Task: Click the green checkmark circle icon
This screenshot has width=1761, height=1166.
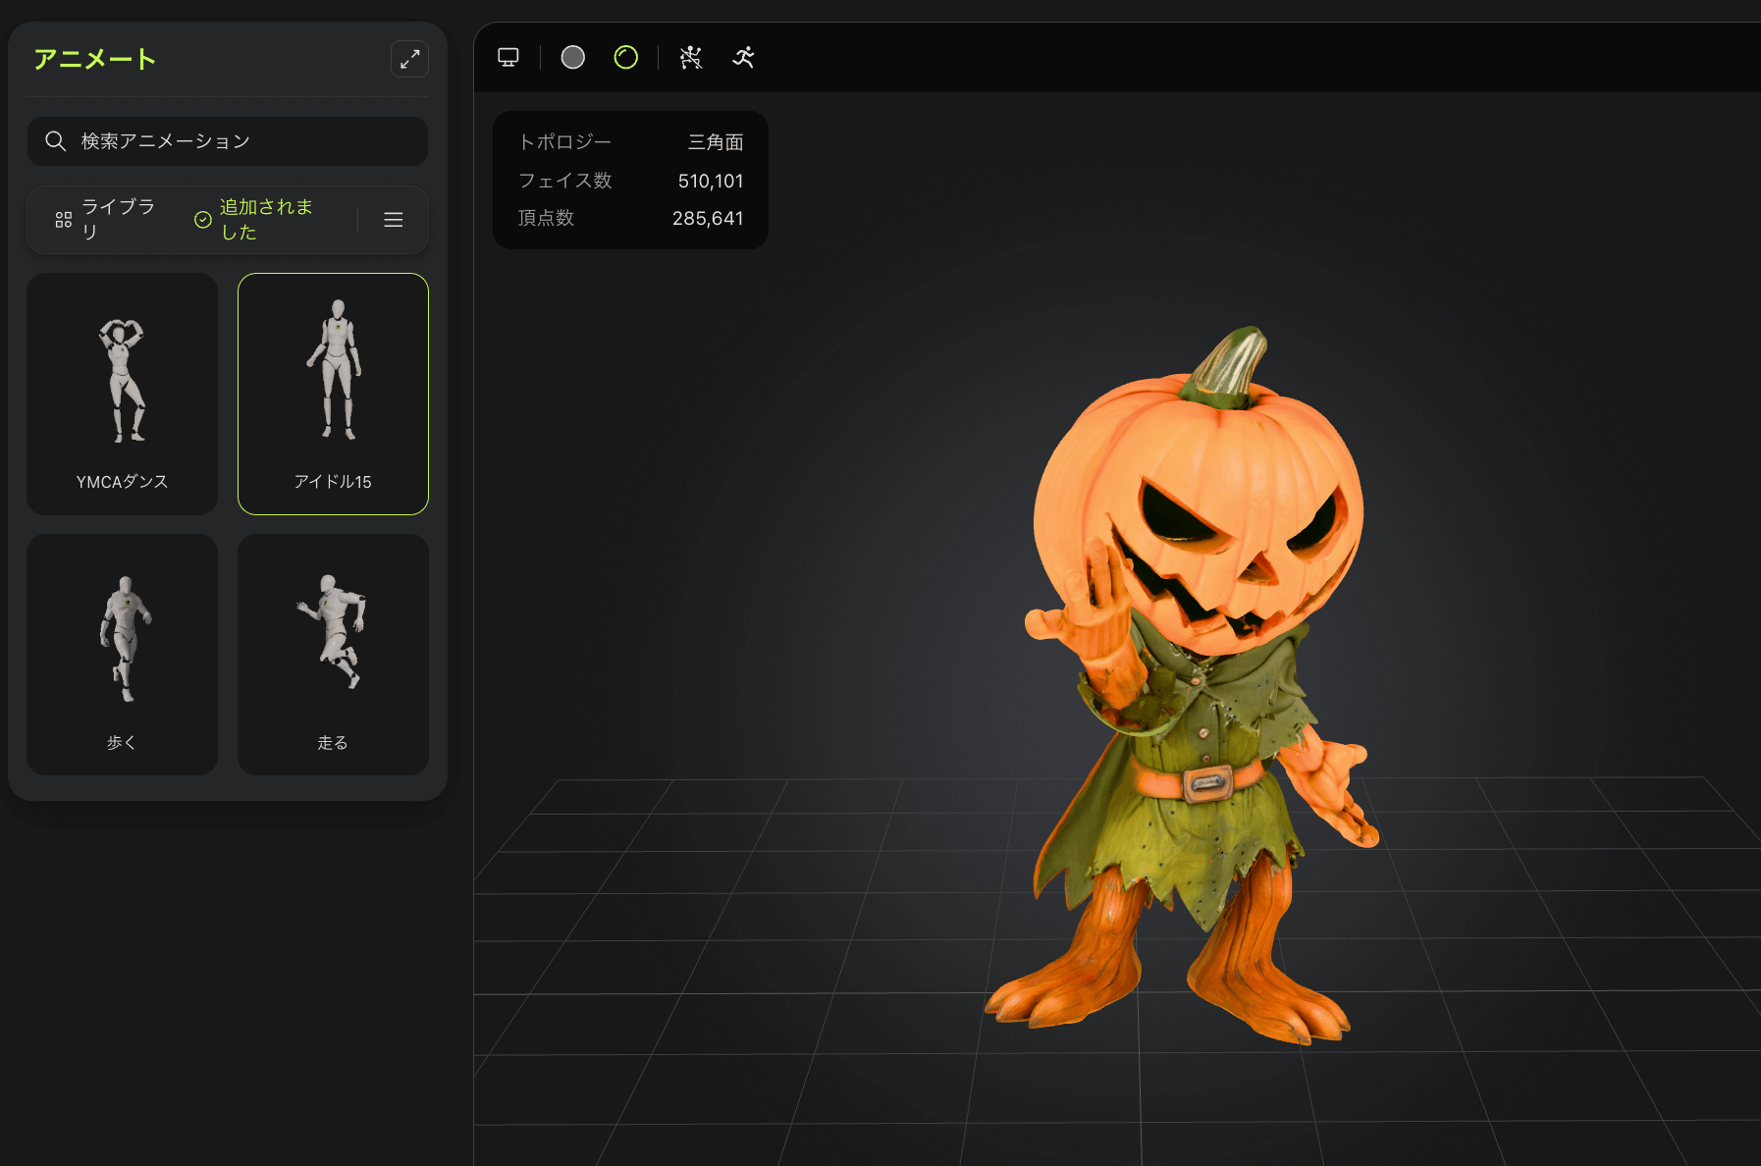Action: pos(203,220)
